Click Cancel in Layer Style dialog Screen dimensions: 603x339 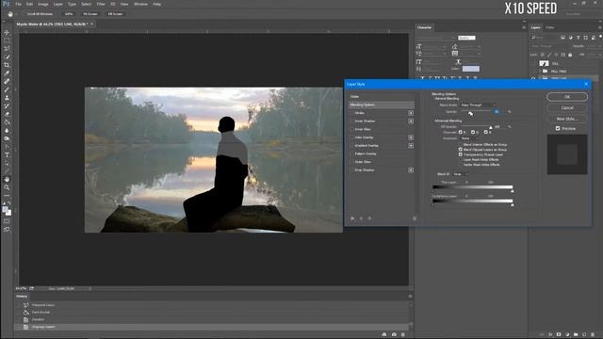point(567,108)
